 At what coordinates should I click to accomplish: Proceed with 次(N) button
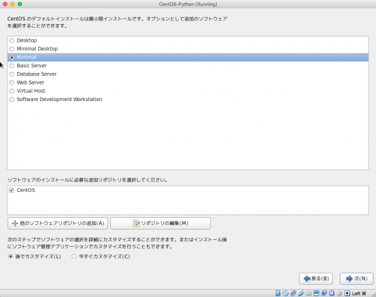[357, 278]
